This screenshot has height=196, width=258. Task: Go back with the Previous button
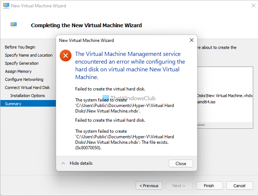coord(149,186)
